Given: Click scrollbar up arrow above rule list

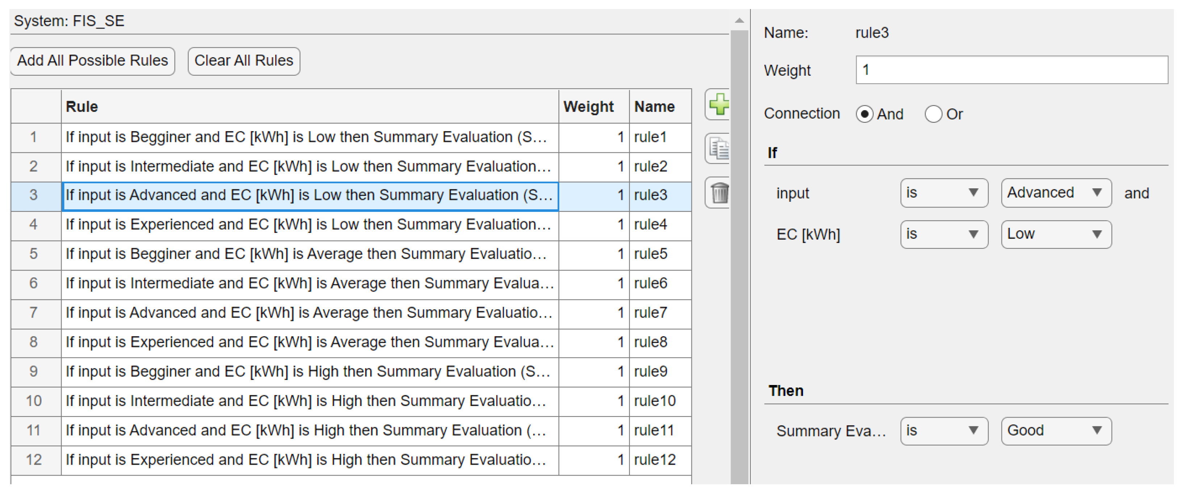Looking at the screenshot, I should [x=739, y=21].
